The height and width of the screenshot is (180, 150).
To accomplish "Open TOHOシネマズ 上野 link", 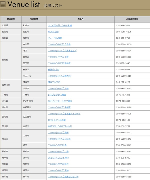I will point(58,57).
